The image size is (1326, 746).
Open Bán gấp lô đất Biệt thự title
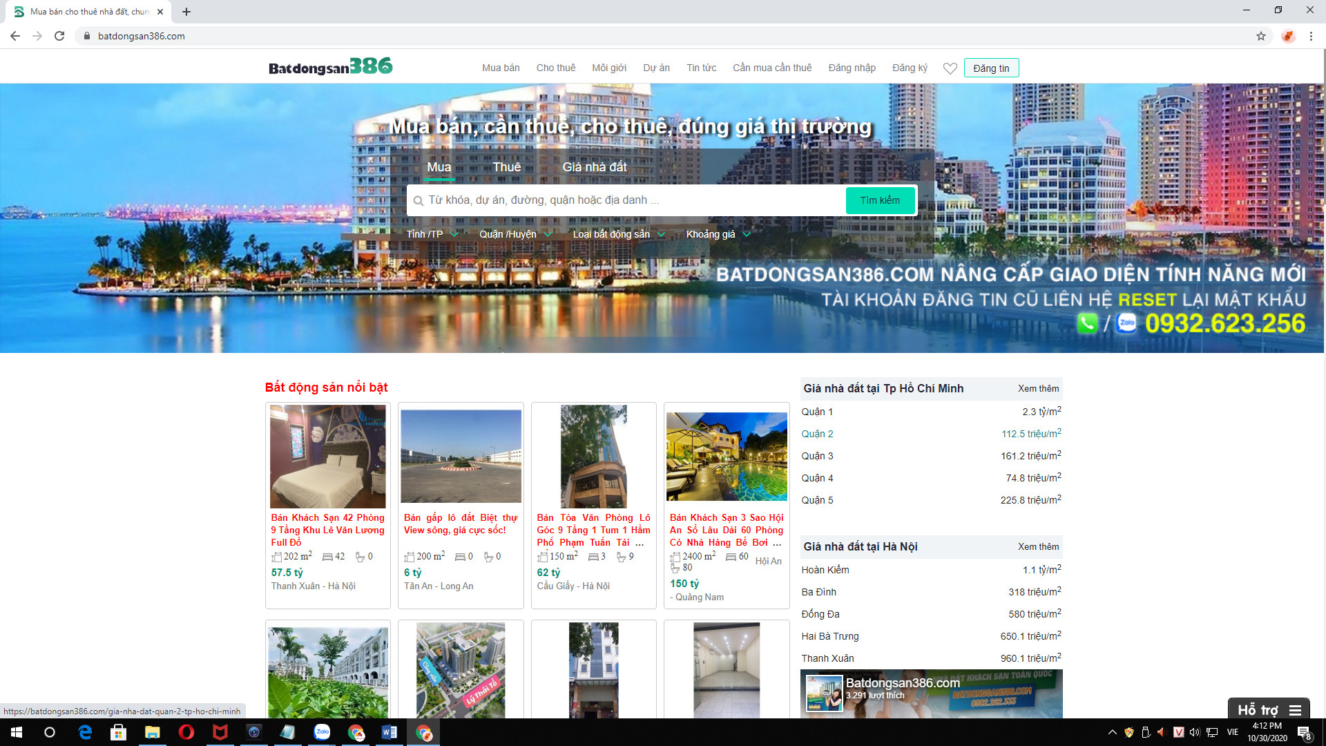[461, 524]
